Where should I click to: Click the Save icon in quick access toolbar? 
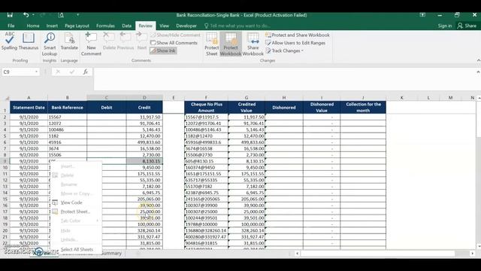point(10,15)
